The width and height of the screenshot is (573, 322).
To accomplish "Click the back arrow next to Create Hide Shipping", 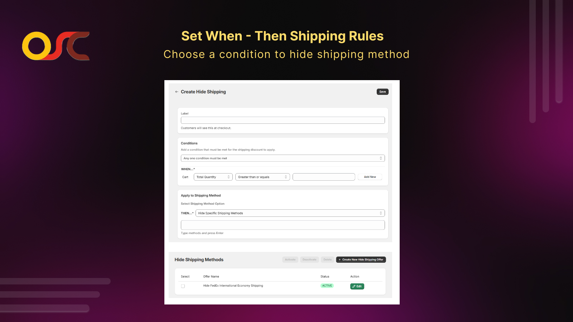I will coord(177,92).
